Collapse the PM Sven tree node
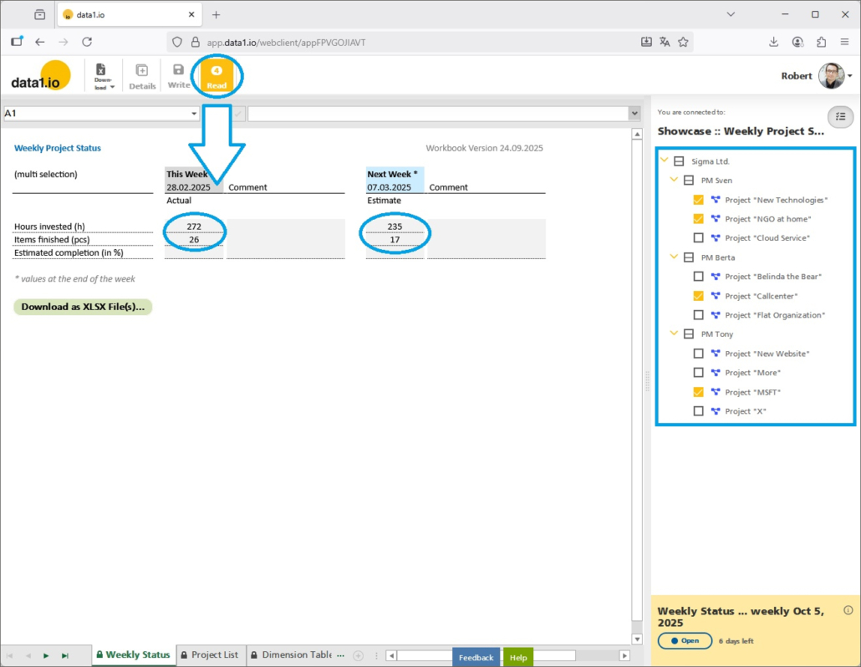Screen dimensions: 861x667 point(674,181)
